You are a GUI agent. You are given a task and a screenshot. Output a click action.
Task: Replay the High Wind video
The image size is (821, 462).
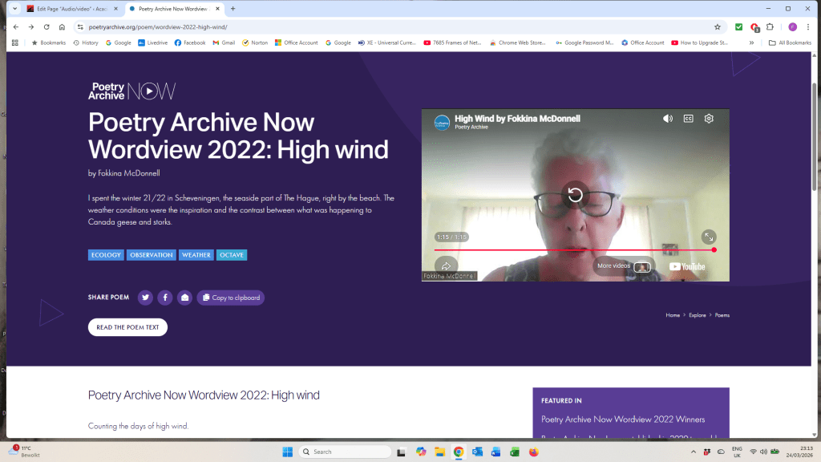[x=575, y=195]
